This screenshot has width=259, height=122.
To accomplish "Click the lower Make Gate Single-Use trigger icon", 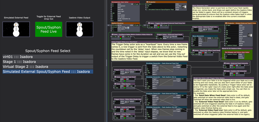I will (127, 102).
